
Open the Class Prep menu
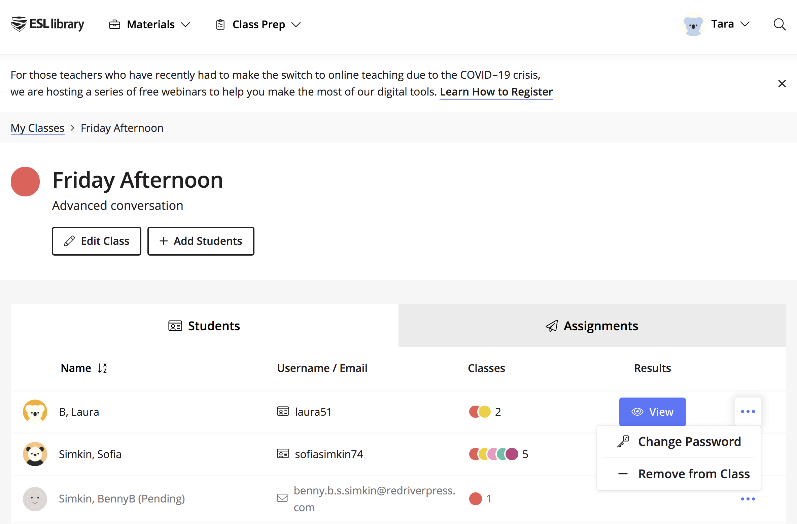[x=258, y=25]
